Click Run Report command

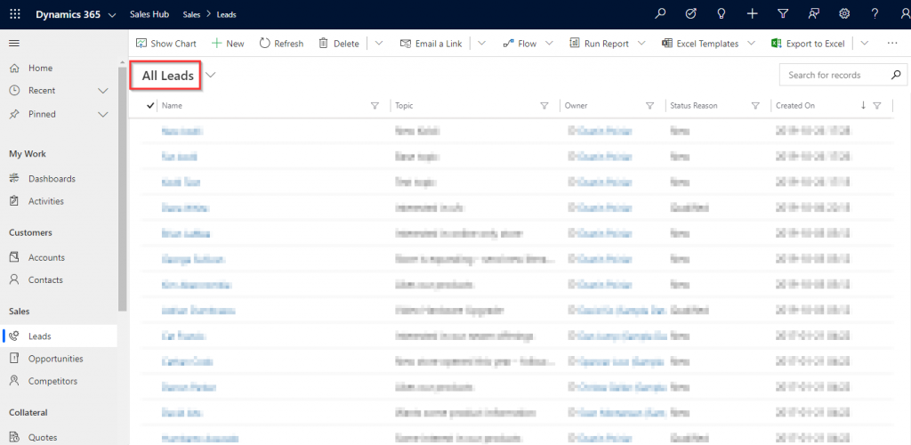click(x=599, y=44)
